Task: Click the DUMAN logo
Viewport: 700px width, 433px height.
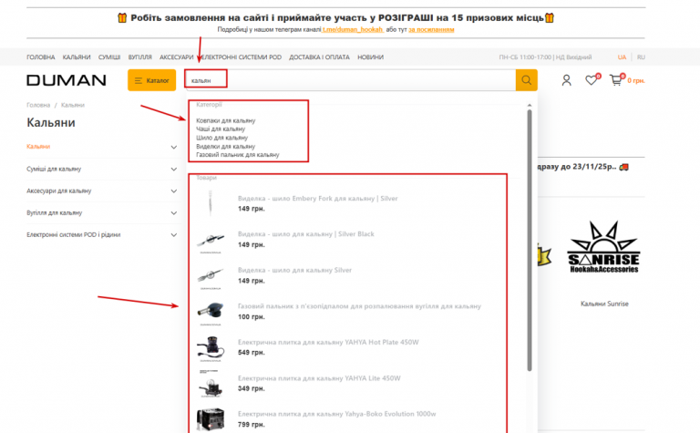Action: pos(66,80)
